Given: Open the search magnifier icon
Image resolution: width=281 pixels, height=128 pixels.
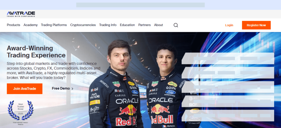Looking at the screenshot, I should tap(176, 25).
